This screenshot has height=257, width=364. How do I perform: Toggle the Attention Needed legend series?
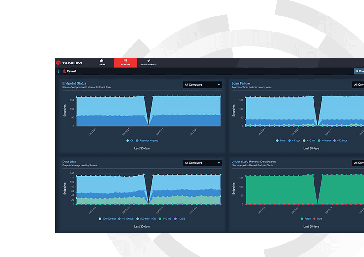(x=147, y=140)
